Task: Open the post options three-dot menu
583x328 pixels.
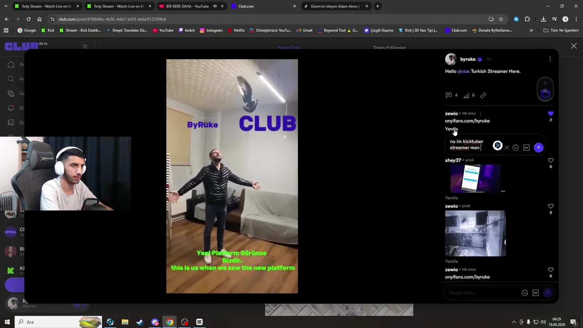Action: [550, 59]
